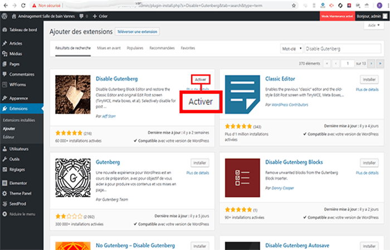Screen dimensions: 390x250
Task: Open Disable Gutenberg plugin title link
Action: [116, 79]
